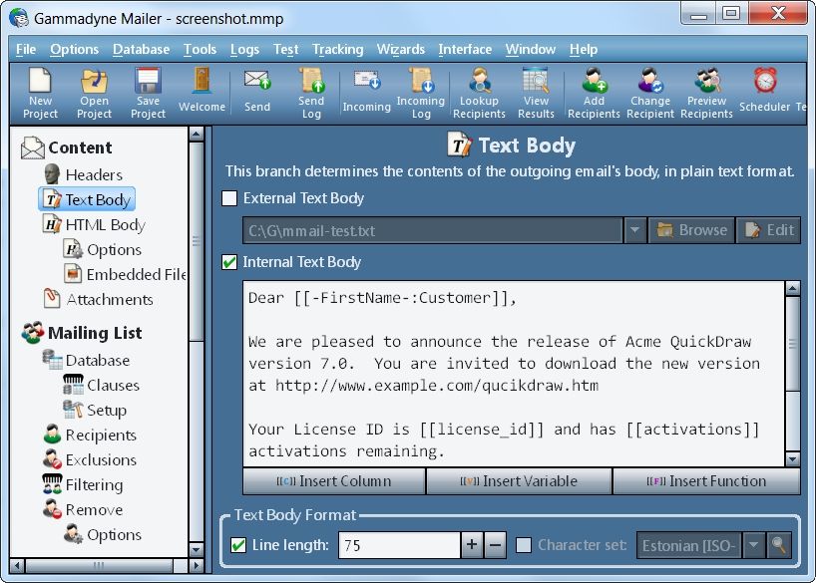Image resolution: width=816 pixels, height=583 pixels.
Task: Click the Save Project floppy icon
Action: pyautogui.click(x=148, y=94)
